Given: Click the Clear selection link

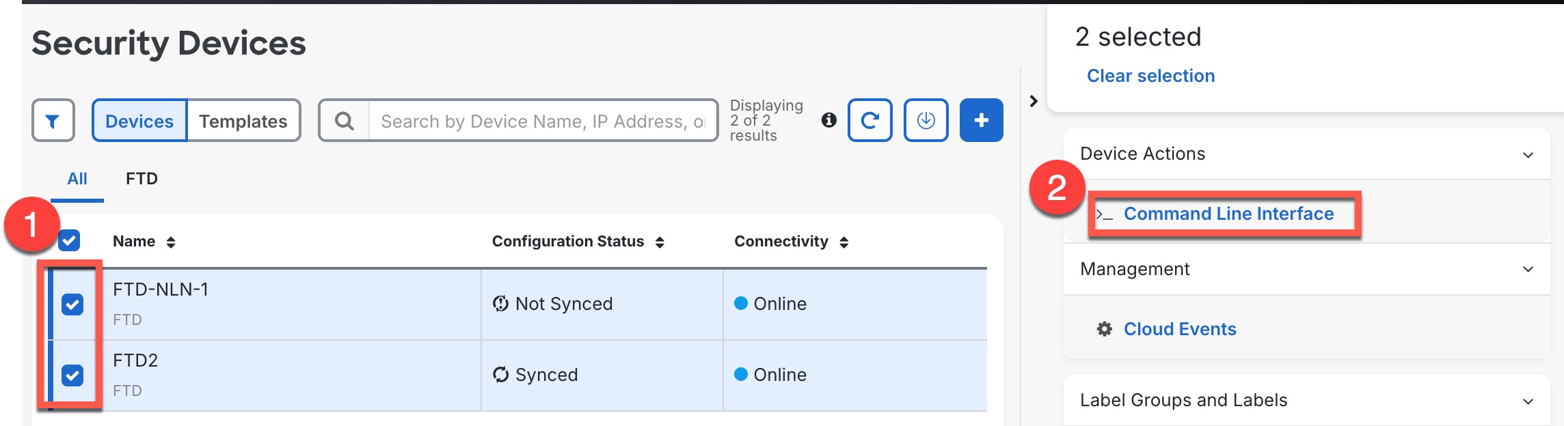Looking at the screenshot, I should point(1150,76).
